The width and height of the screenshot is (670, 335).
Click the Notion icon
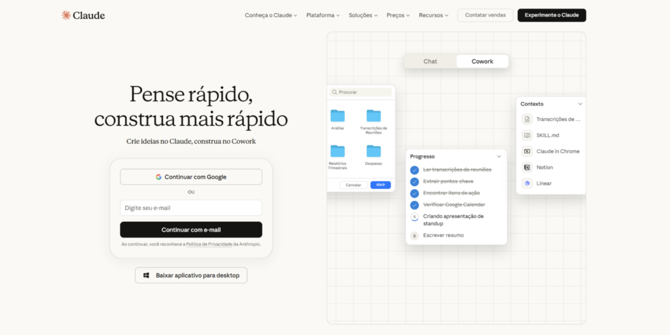coord(527,167)
